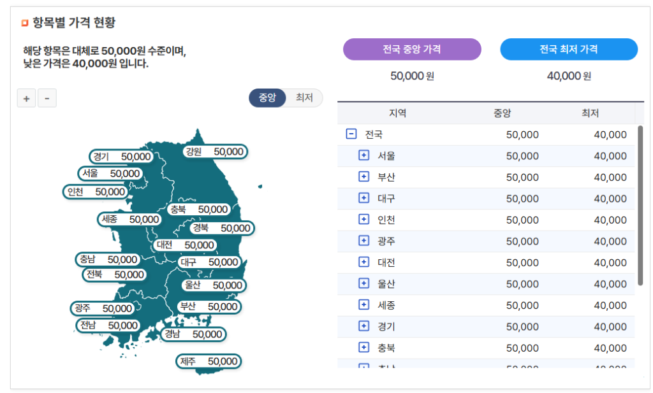The image size is (653, 393).
Task: Select the 대구 label on the map
Action: pyautogui.click(x=209, y=262)
